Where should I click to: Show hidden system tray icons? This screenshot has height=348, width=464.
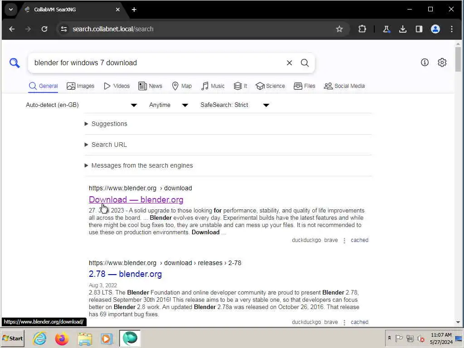[x=389, y=338]
